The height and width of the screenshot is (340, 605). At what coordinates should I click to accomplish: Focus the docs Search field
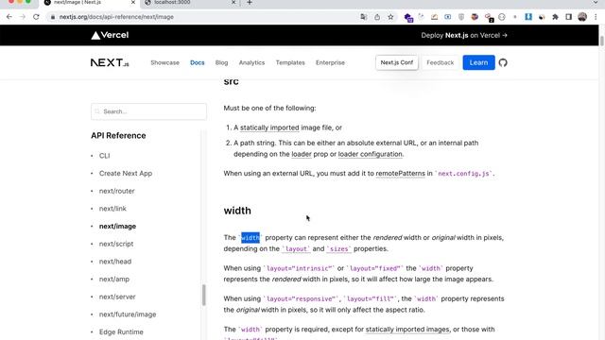point(148,111)
